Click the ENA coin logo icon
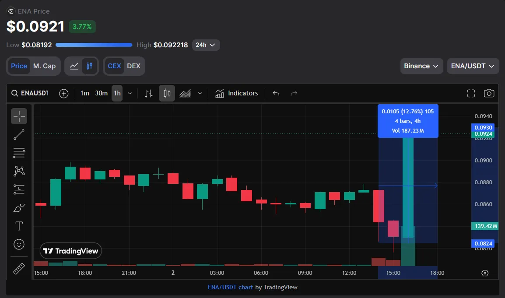Viewport: 505px width, 298px height. click(x=11, y=11)
